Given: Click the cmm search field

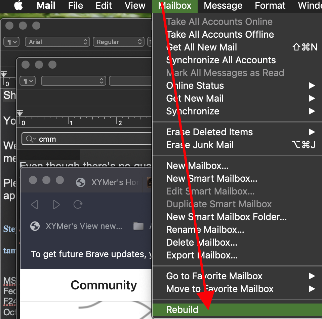Looking at the screenshot, I should point(86,139).
